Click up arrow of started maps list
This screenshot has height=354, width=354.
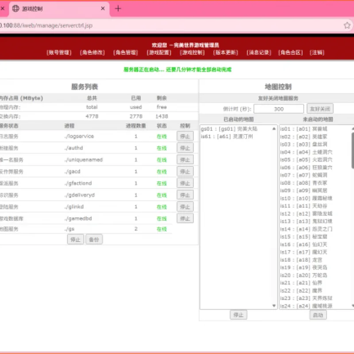click(x=274, y=129)
